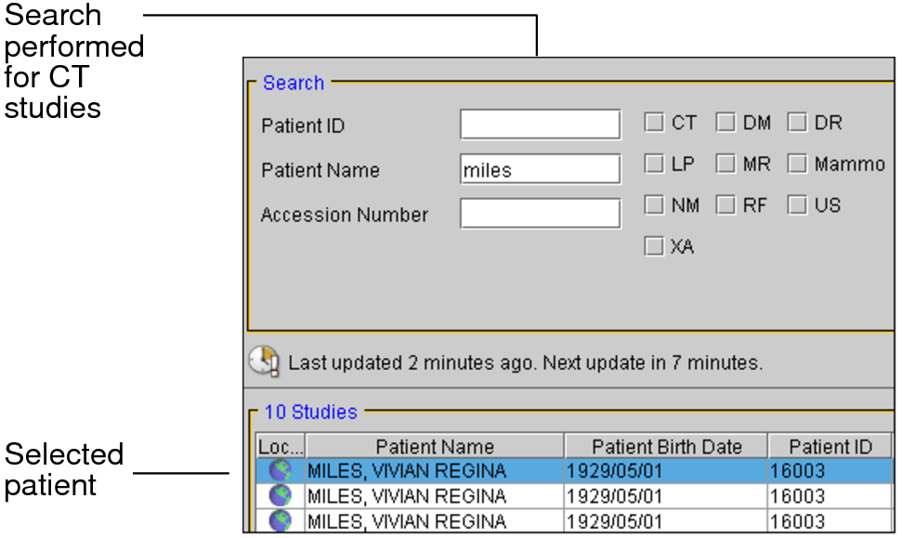Image resolution: width=902 pixels, height=538 pixels.
Task: Check the DR modality checkbox
Action: [798, 123]
